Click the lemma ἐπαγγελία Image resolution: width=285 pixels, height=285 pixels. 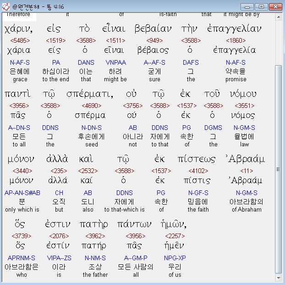235,50
